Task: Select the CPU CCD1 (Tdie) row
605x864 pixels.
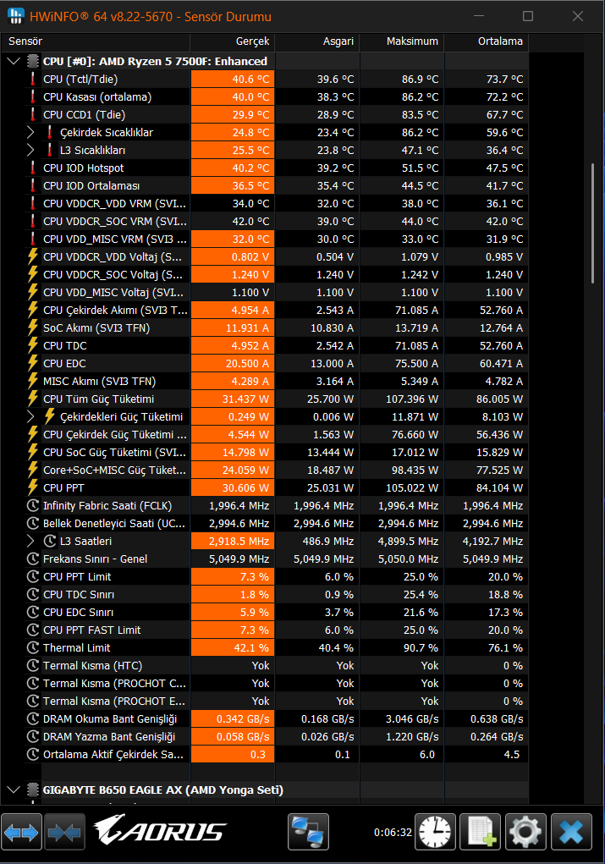Action: [x=265, y=114]
